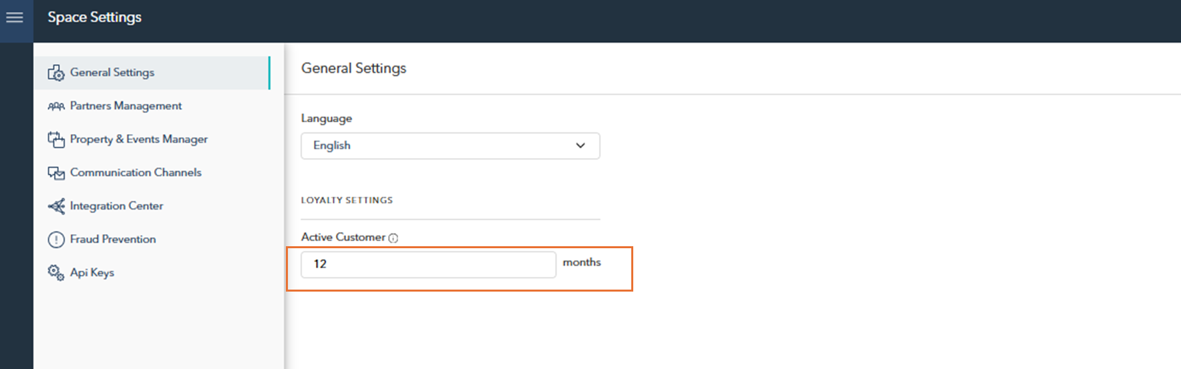The height and width of the screenshot is (369, 1181).
Task: Open the Language dropdown showing English
Action: [x=450, y=145]
